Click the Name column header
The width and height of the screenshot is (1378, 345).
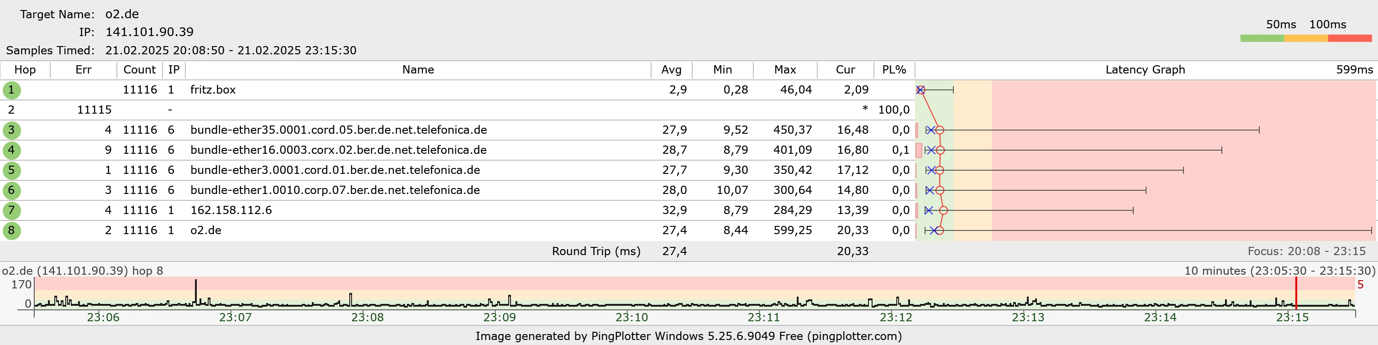pyautogui.click(x=418, y=69)
